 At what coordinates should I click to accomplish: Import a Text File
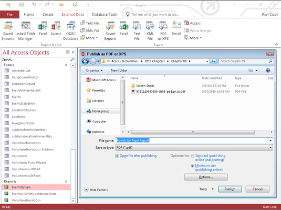[90, 23]
